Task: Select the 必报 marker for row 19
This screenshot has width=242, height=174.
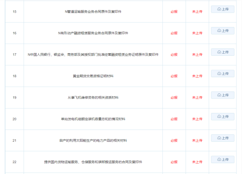Action: coord(174,98)
